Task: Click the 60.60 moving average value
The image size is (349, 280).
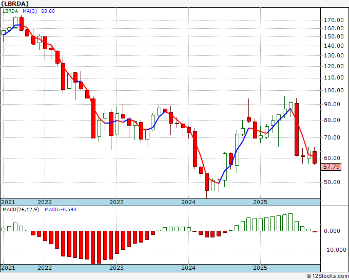Action: click(48, 11)
